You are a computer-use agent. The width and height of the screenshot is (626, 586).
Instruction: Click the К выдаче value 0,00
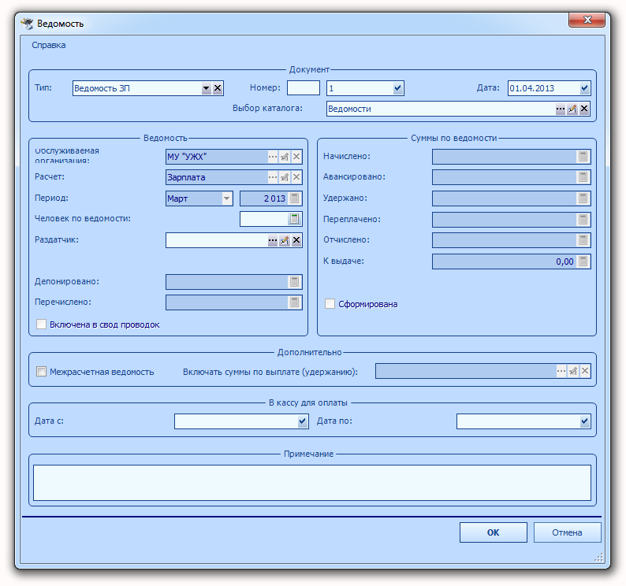[565, 261]
